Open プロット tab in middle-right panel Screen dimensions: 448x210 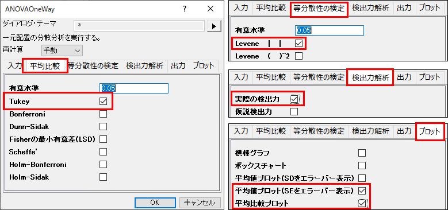[x=430, y=77]
